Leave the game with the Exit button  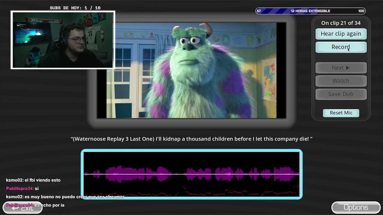23,208
